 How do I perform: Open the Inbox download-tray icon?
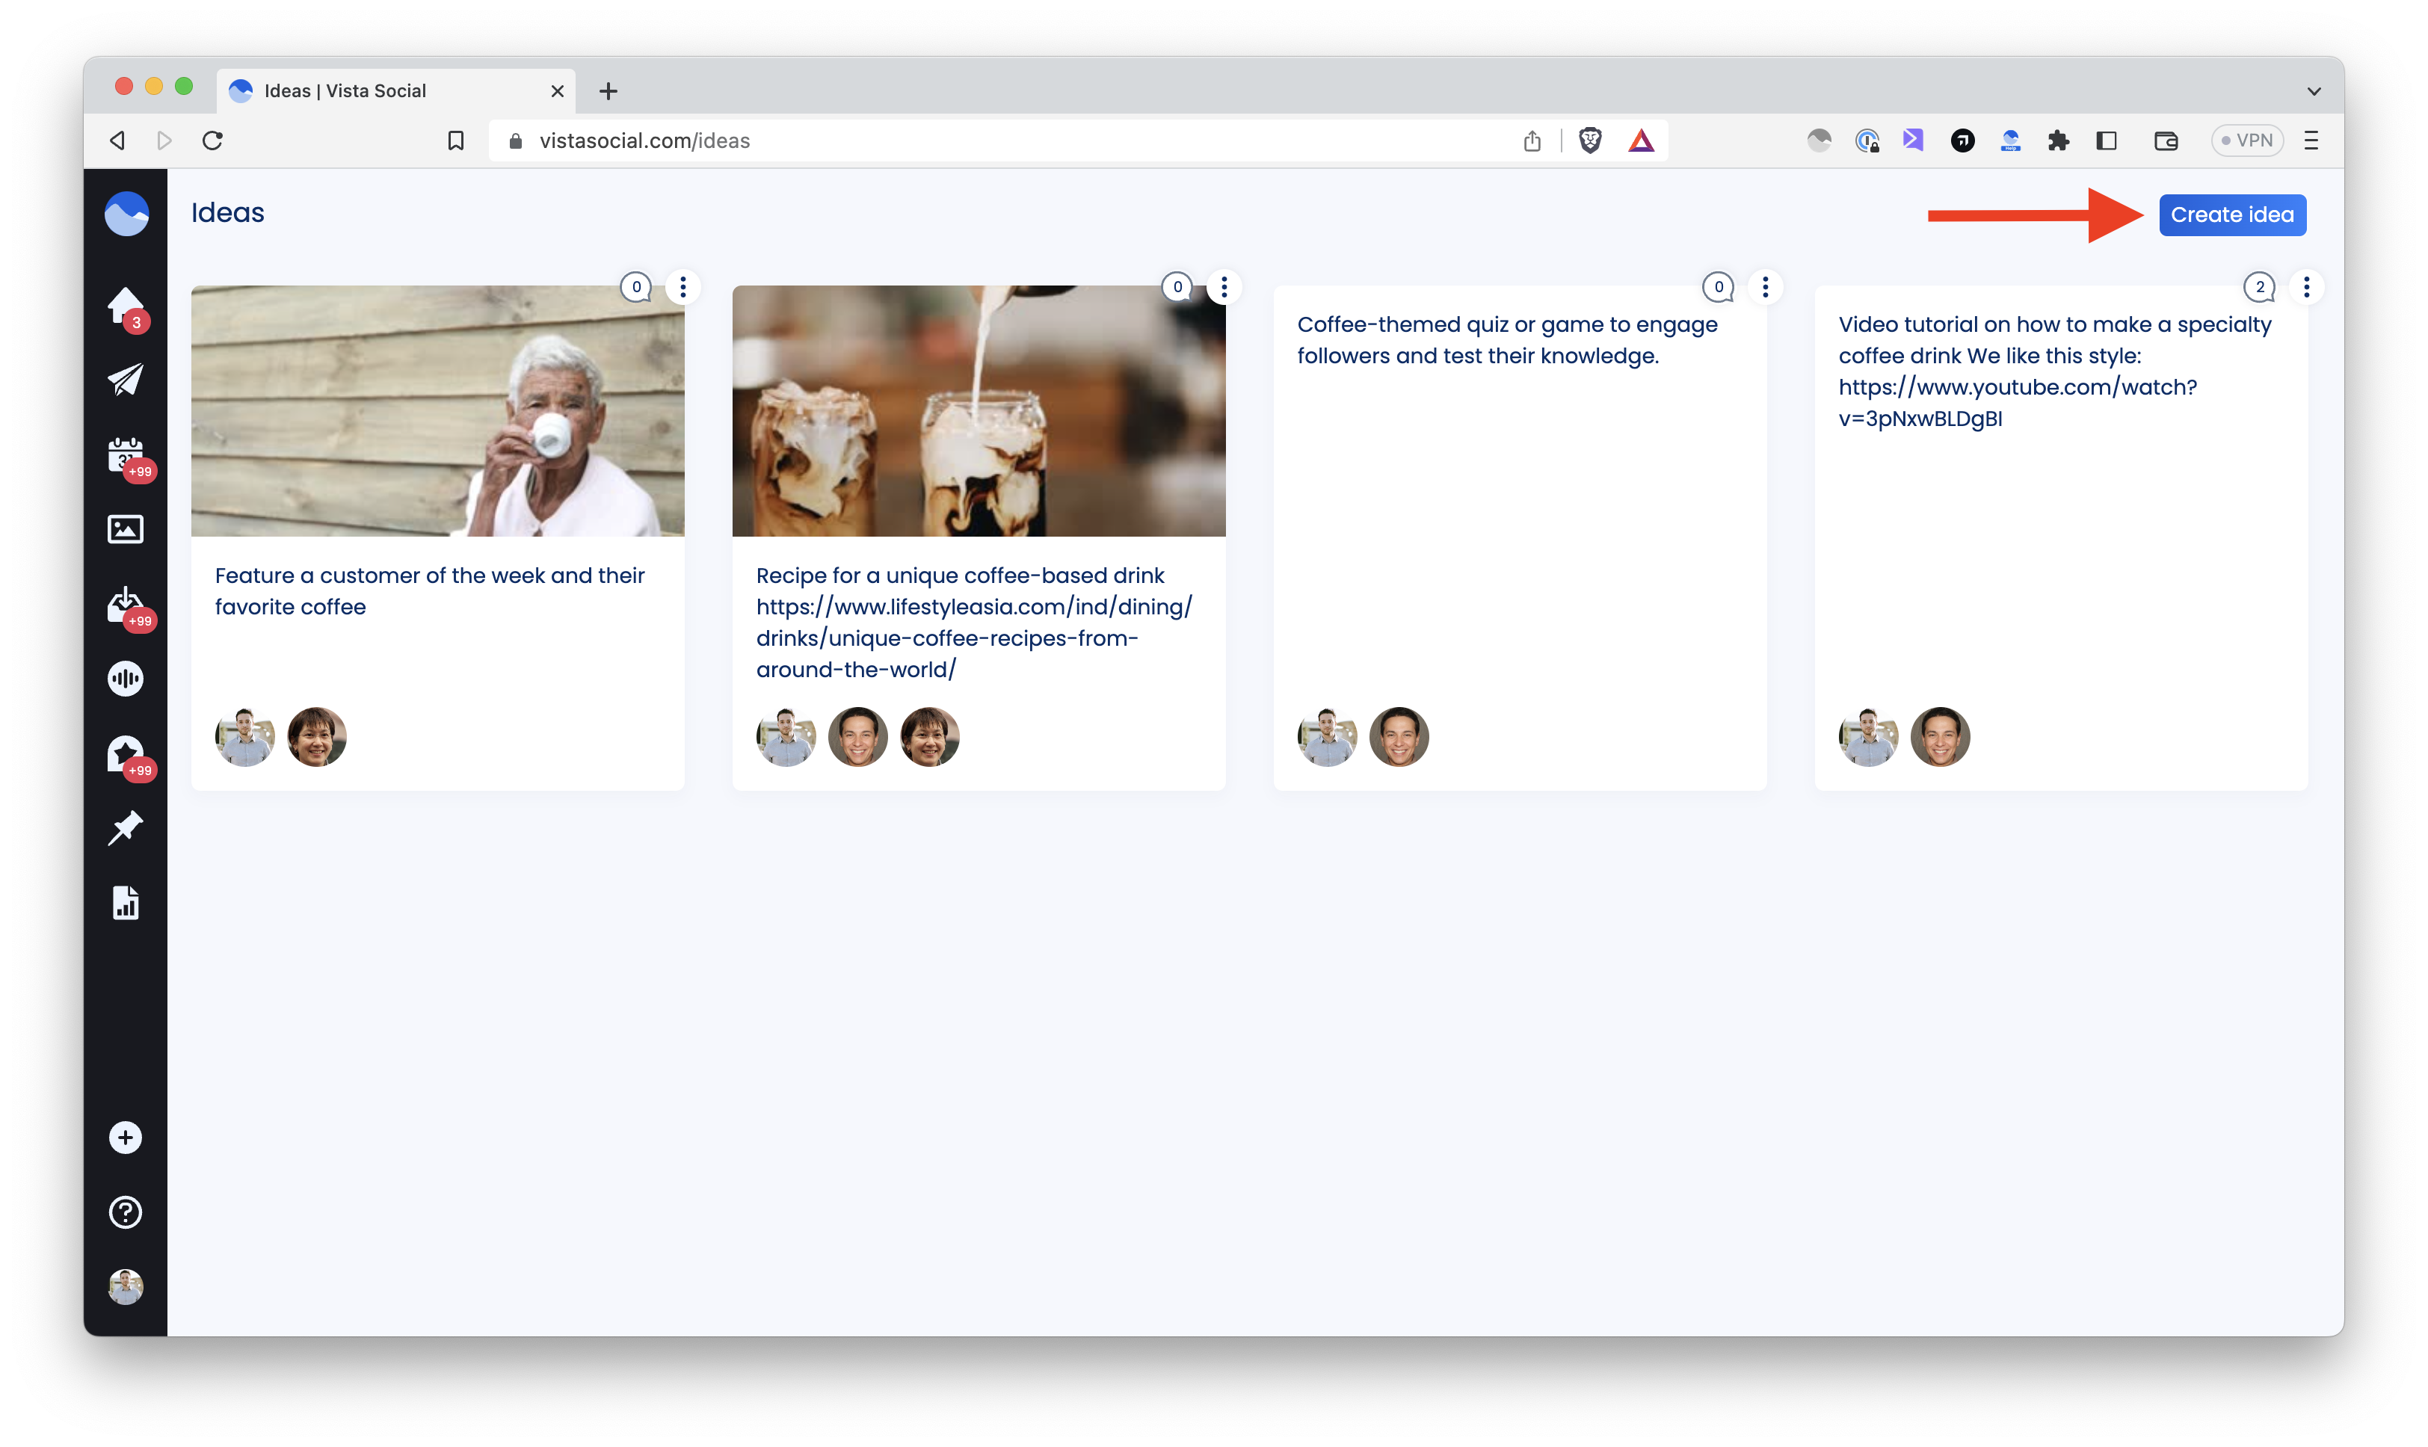[x=126, y=605]
